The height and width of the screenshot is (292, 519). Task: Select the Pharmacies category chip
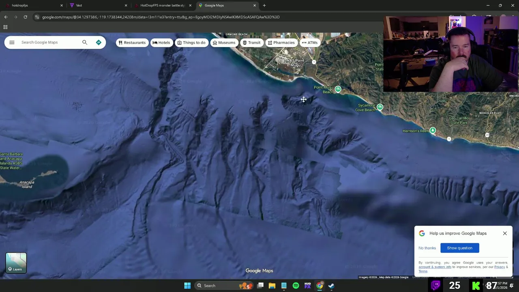(x=281, y=43)
